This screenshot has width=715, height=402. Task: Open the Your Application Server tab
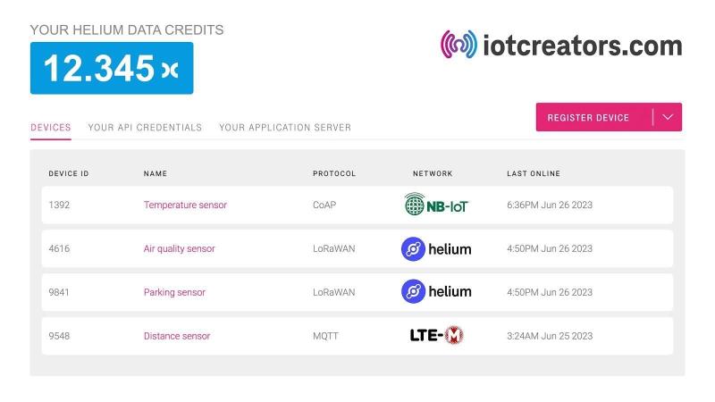pos(285,128)
